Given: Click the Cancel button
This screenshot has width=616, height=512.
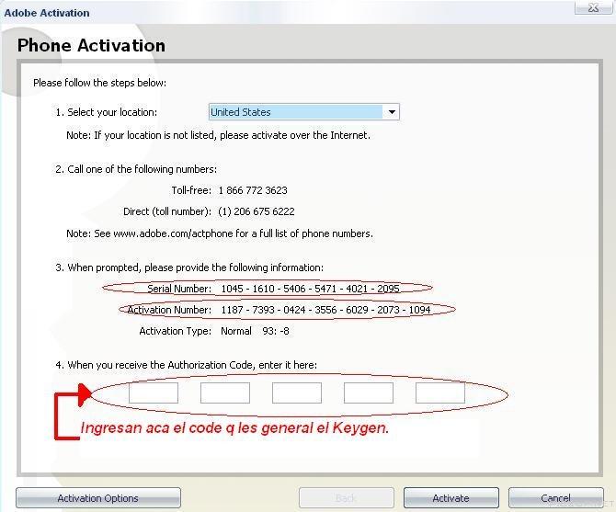Looking at the screenshot, I should click(x=555, y=498).
